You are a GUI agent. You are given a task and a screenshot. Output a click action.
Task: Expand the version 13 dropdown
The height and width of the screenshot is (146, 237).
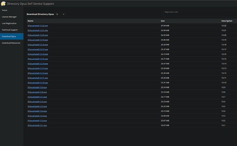(60, 14)
